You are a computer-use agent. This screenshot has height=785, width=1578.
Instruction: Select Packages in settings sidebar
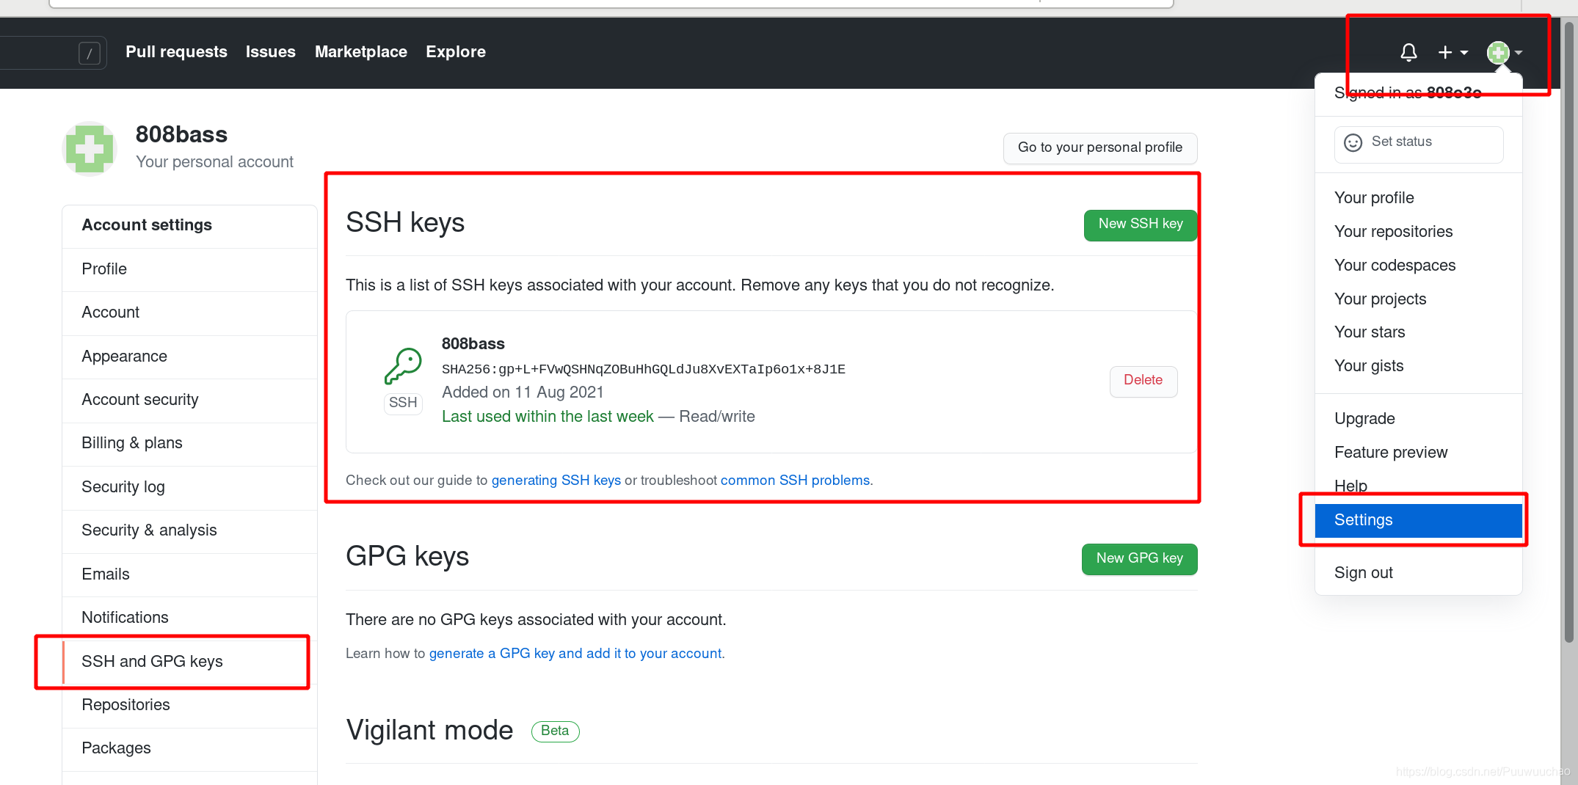coord(190,748)
